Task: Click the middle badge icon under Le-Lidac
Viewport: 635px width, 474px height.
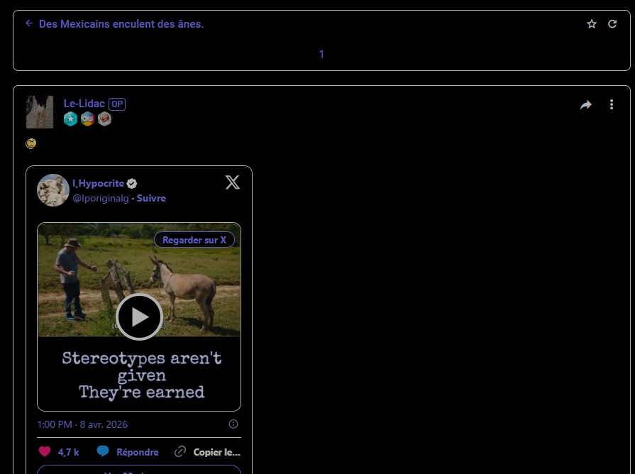Action: pyautogui.click(x=87, y=119)
